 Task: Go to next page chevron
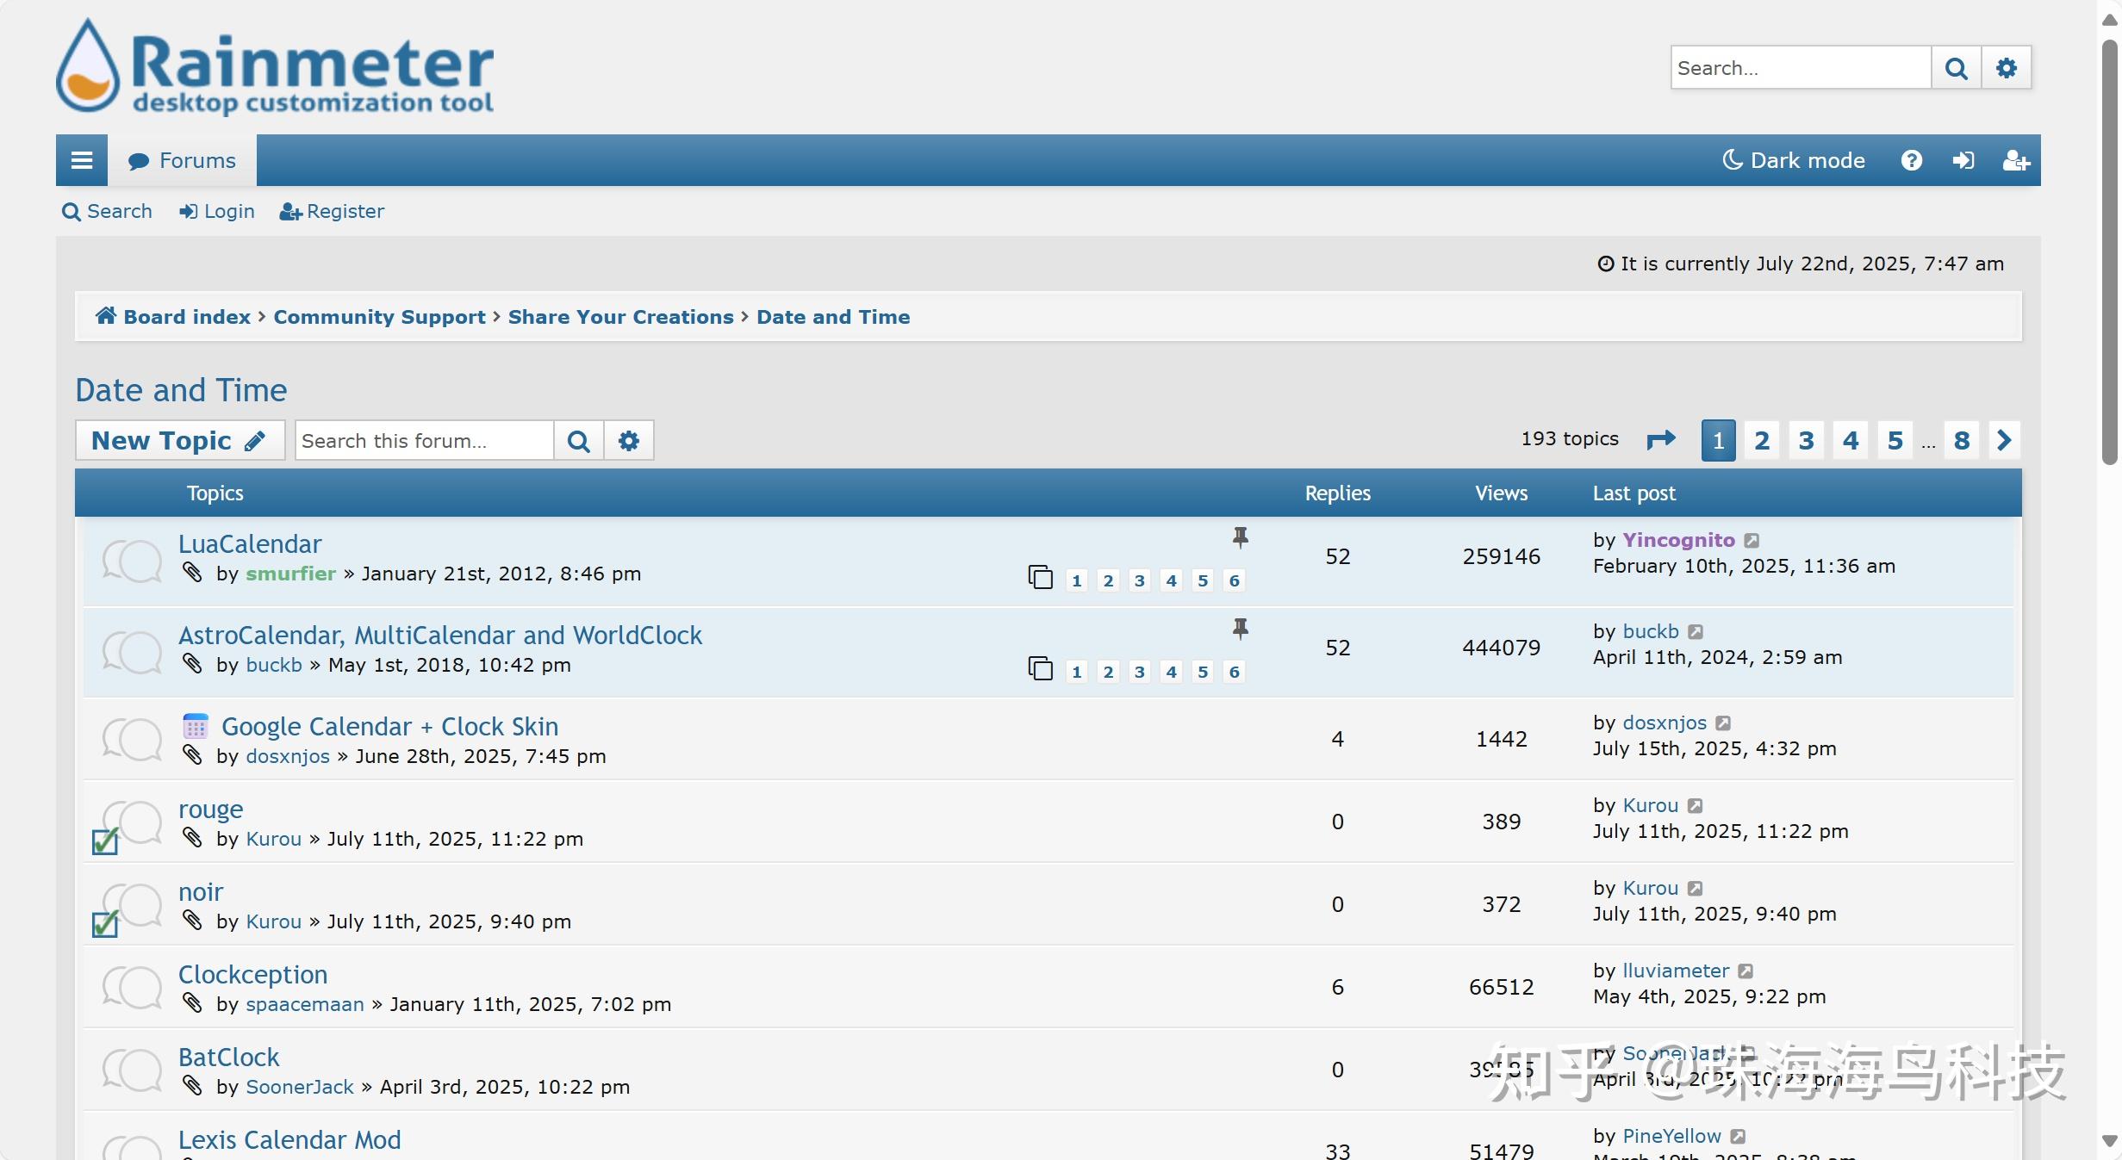click(x=2004, y=440)
